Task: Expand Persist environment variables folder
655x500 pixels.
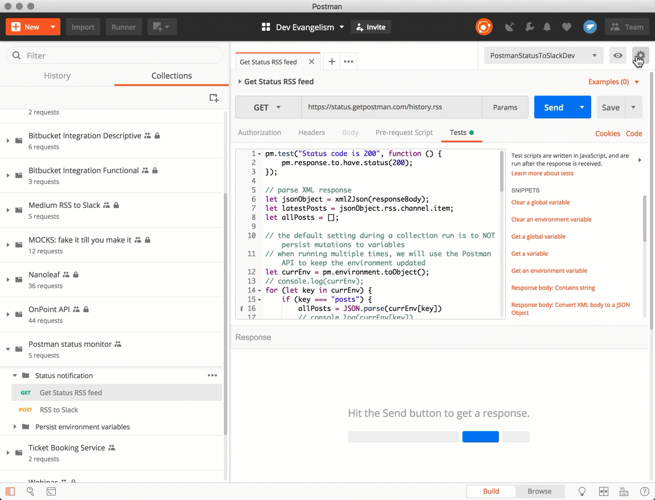Action: point(15,427)
